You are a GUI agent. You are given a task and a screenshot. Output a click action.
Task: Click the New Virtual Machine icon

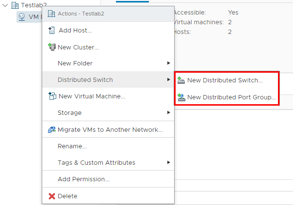pos(52,96)
